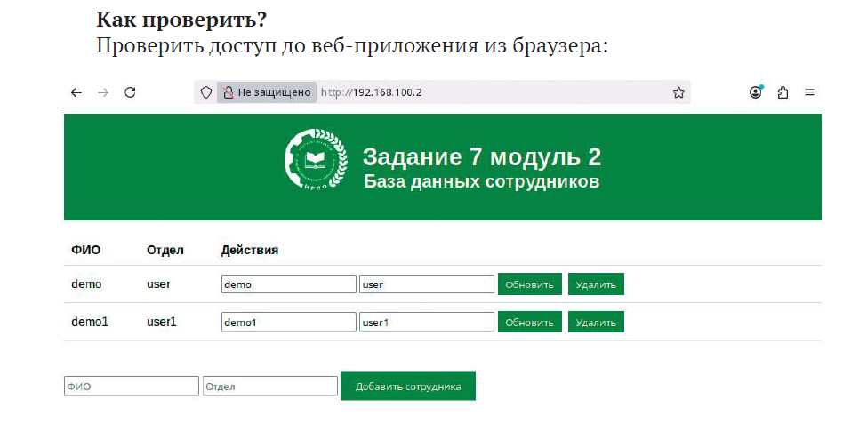Open the browser hamburger menu
This screenshot has height=424, width=867.
(809, 92)
